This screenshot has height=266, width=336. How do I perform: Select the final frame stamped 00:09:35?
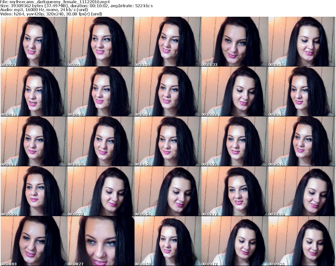(302, 241)
